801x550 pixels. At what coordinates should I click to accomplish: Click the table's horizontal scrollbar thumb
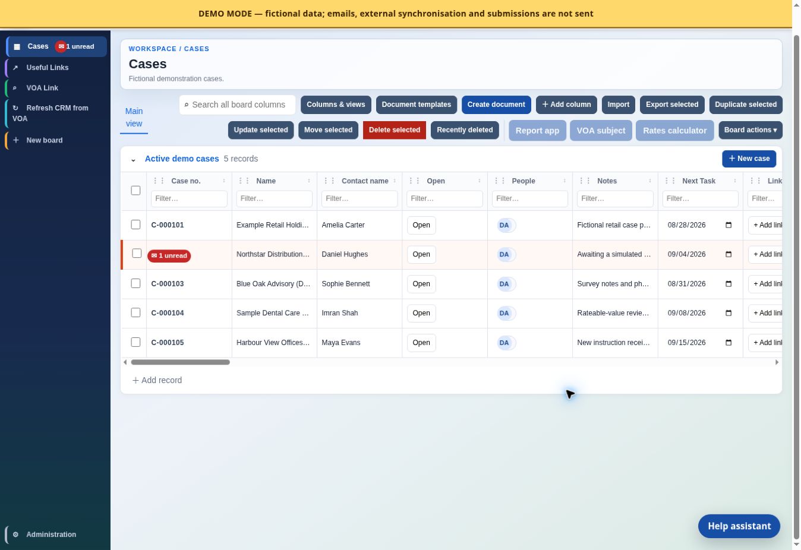coord(180,362)
